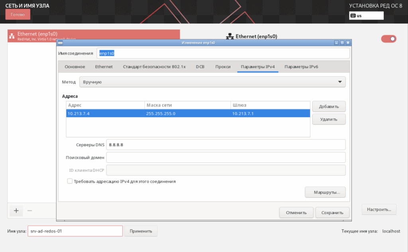Click the Ethernet network icon in the device list
The height and width of the screenshot is (252, 408).
click(12, 36)
